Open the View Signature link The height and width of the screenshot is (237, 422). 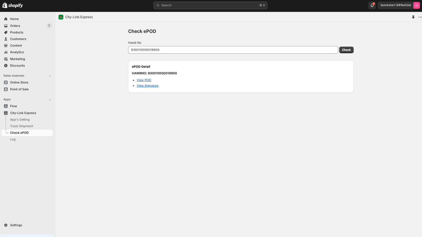[x=147, y=86]
